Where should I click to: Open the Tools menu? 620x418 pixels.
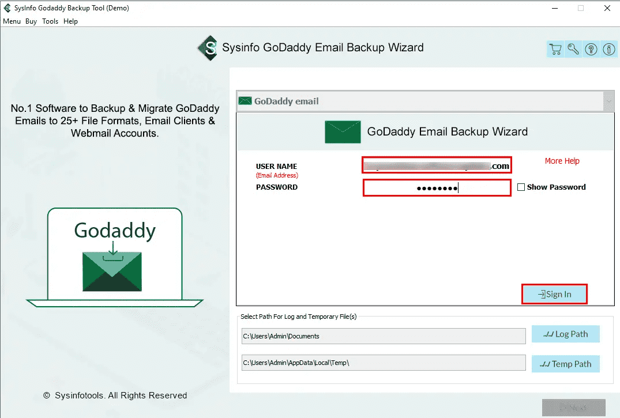click(50, 21)
